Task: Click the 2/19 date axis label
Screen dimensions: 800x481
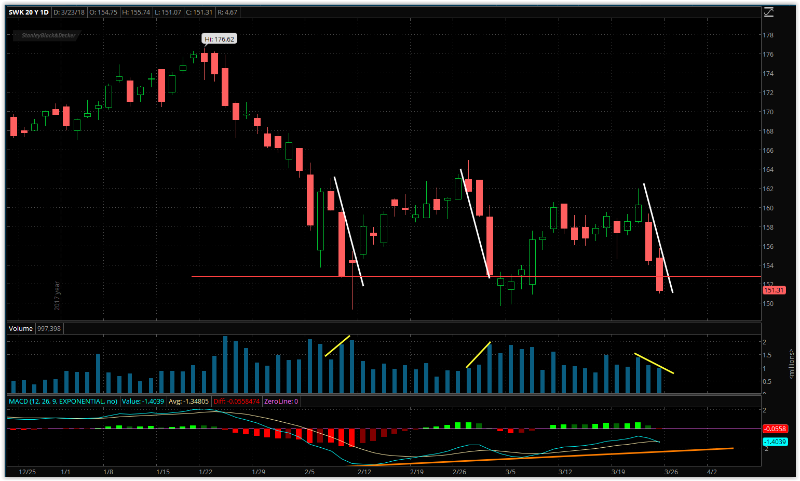Action: tap(417, 472)
